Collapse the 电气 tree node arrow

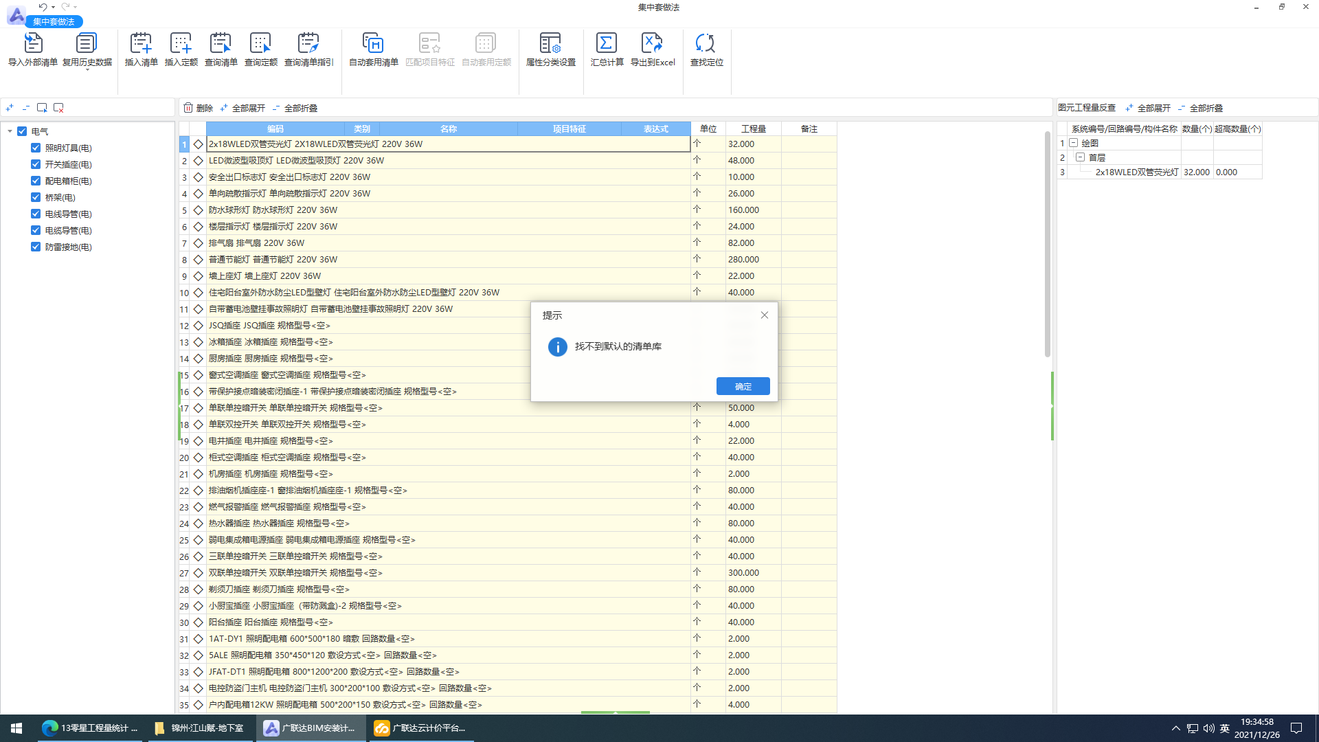pos(10,131)
